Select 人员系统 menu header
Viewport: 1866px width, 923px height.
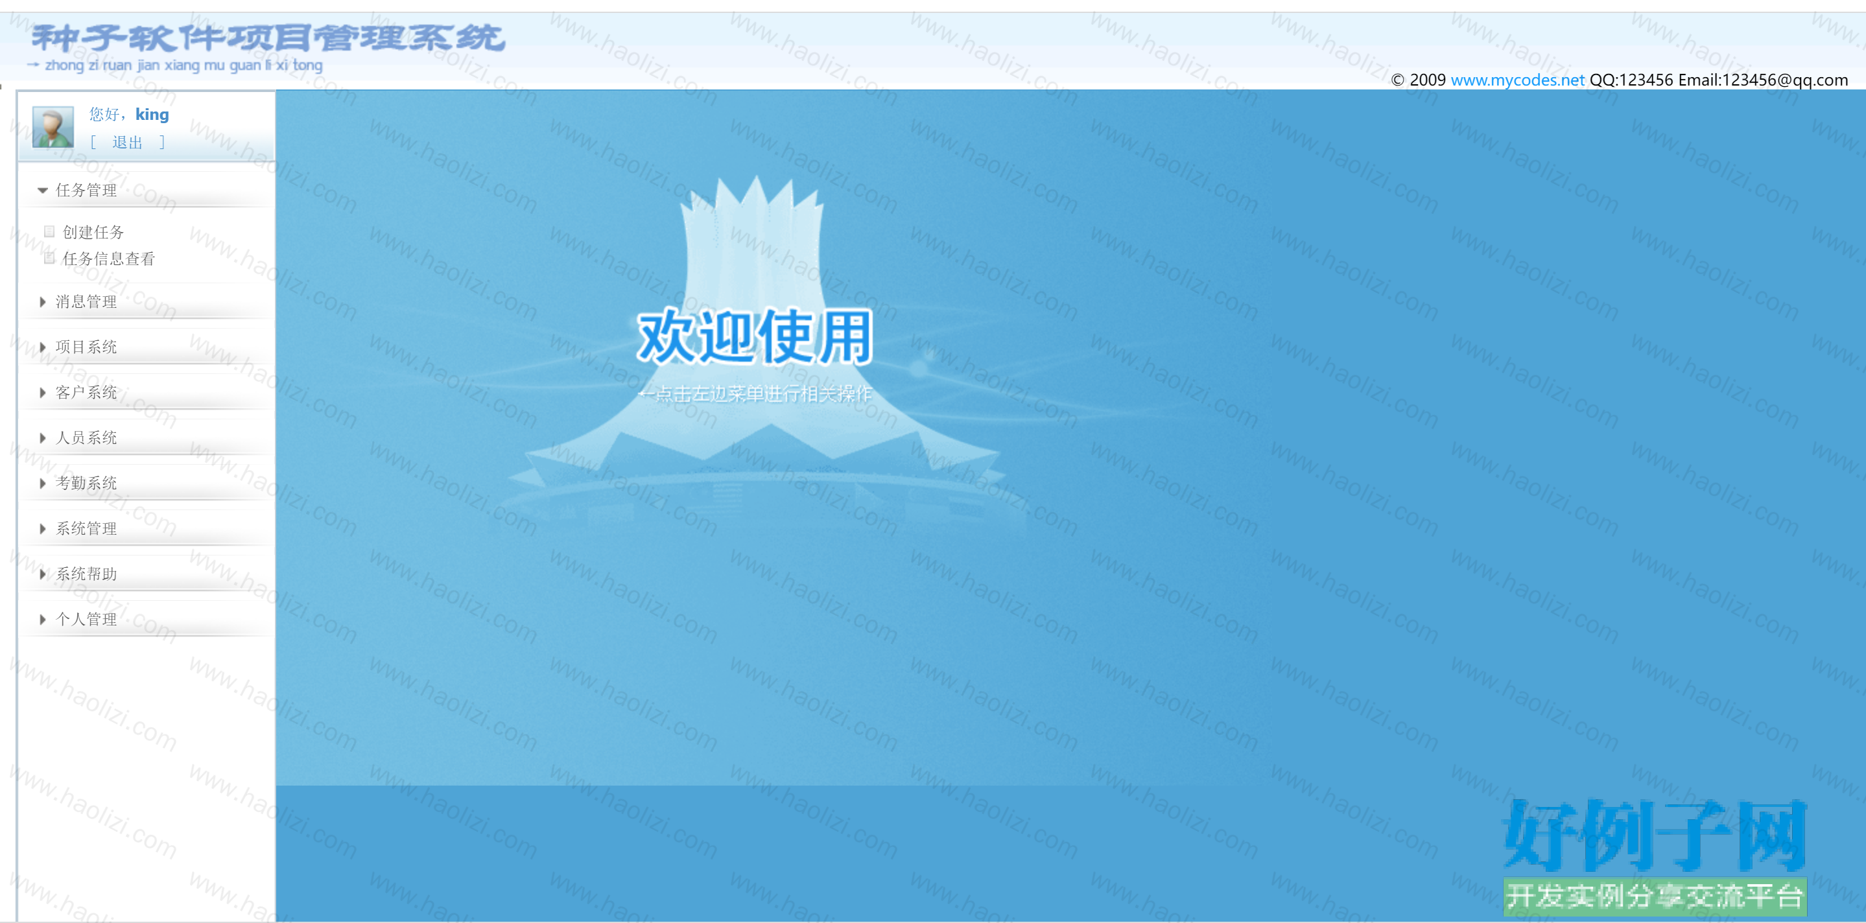[86, 438]
